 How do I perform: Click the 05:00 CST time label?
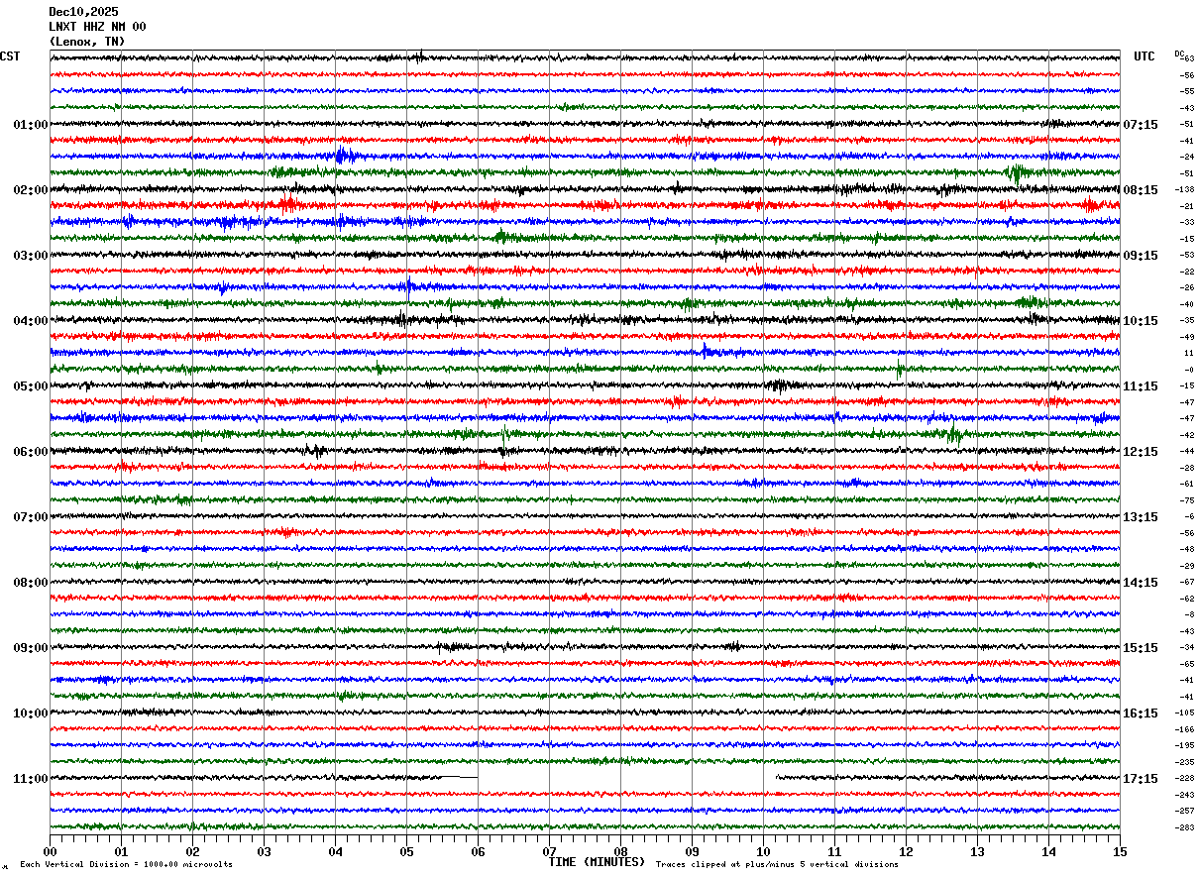point(31,386)
